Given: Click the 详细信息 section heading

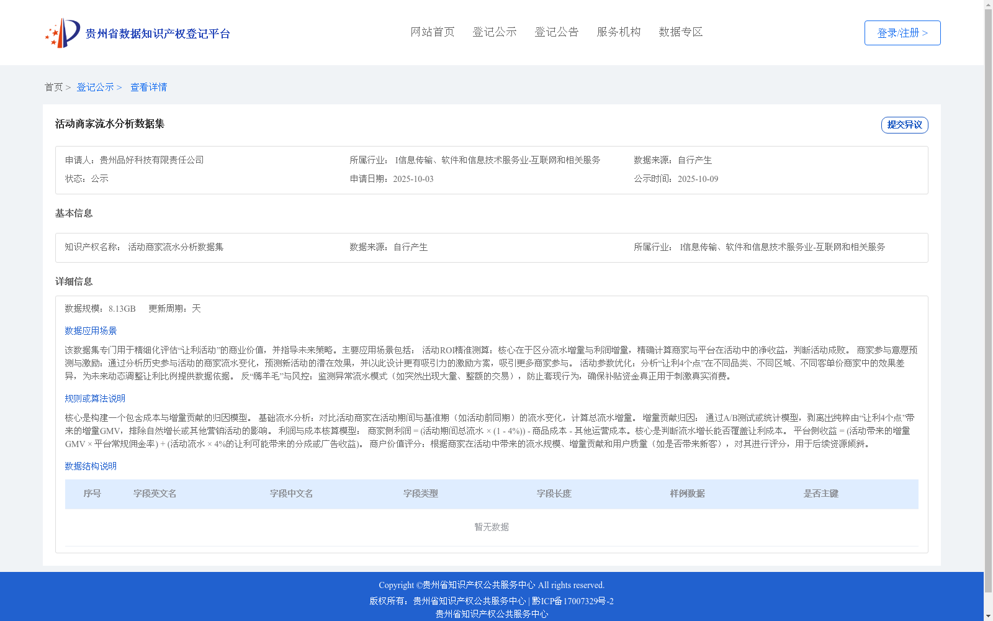Looking at the screenshot, I should tap(74, 282).
